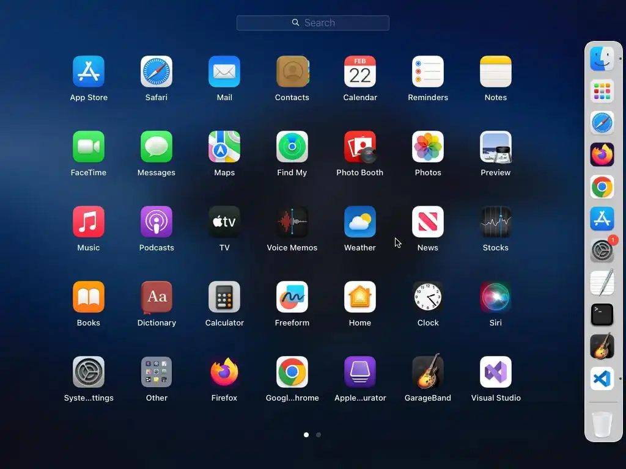Start the FaceTime app

89,147
